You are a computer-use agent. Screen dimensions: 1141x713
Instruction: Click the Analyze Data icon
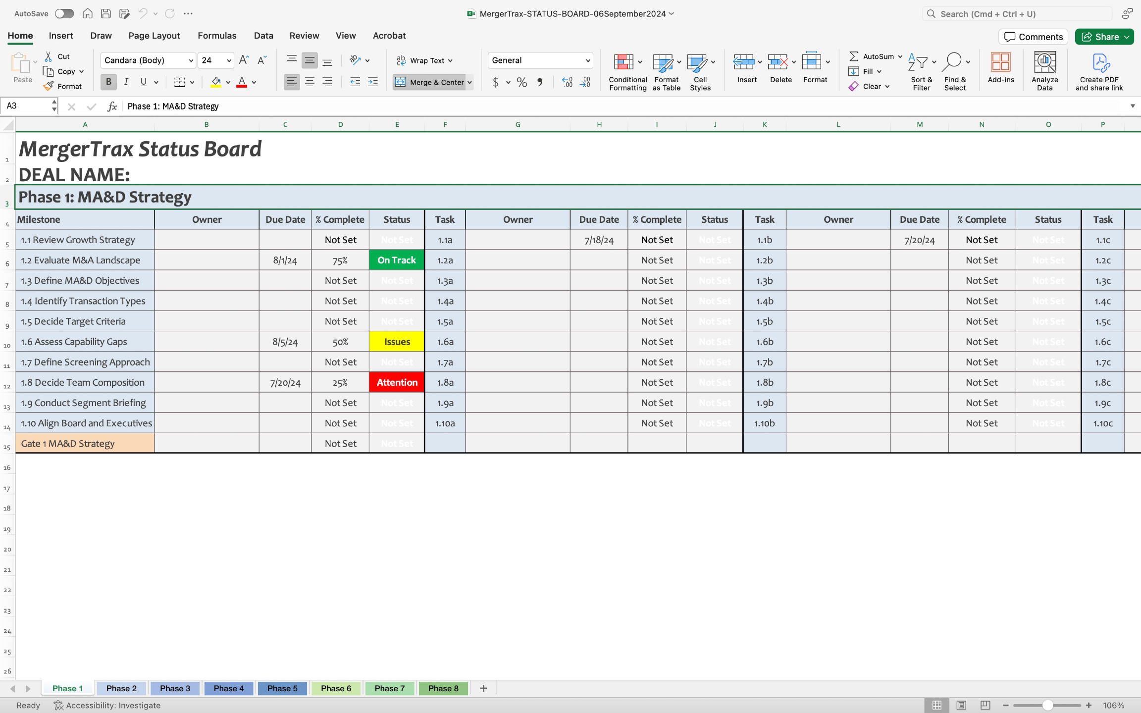tap(1044, 62)
